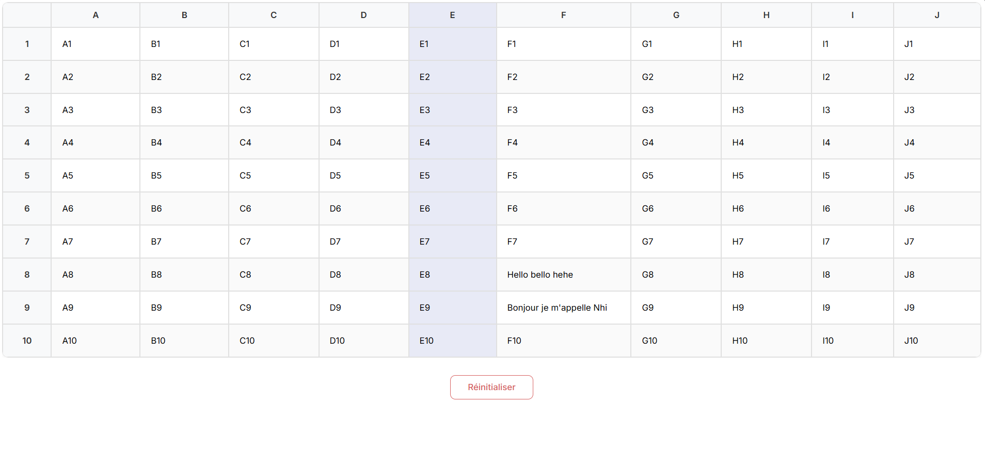Screen dimensions: 985x450
Task: Select cell F1 at the top
Action: pyautogui.click(x=563, y=44)
